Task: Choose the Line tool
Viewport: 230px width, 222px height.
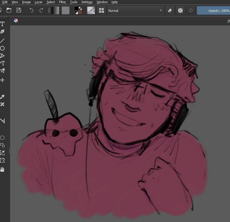Action: tap(2, 40)
